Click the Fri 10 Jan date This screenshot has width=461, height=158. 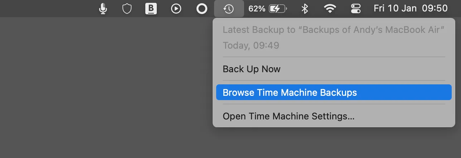pos(395,9)
